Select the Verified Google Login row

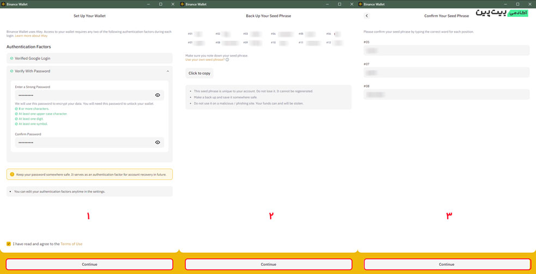(x=89, y=58)
